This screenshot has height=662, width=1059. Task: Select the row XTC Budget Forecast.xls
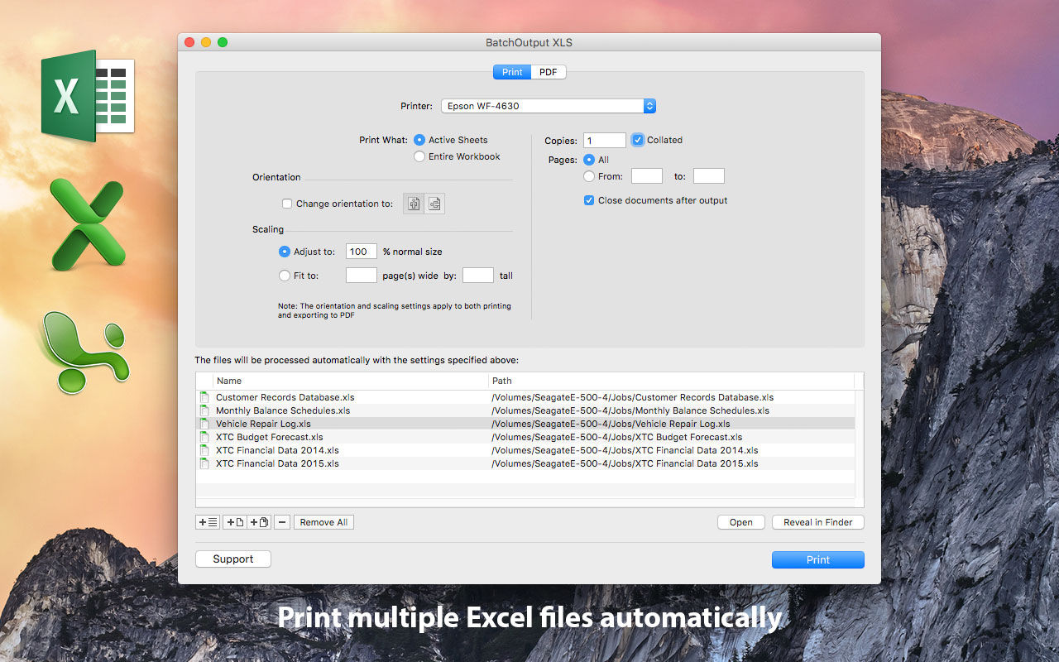525,437
